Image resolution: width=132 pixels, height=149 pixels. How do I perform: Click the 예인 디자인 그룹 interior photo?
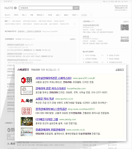coord(27,121)
